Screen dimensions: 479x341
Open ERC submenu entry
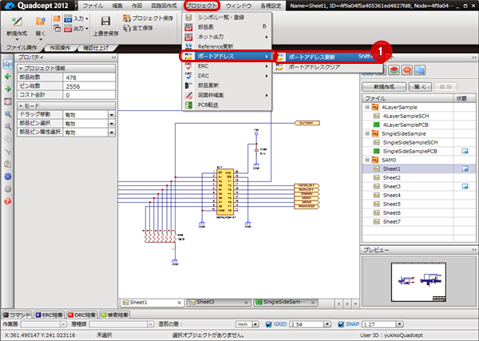[227, 66]
